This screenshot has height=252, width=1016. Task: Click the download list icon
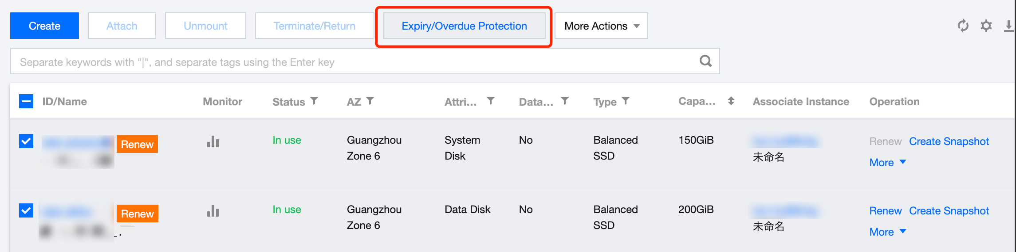pos(1008,26)
